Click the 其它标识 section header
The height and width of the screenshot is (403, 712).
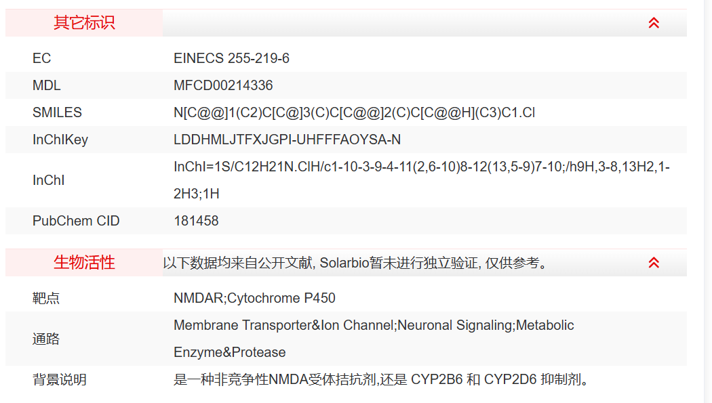84,23
